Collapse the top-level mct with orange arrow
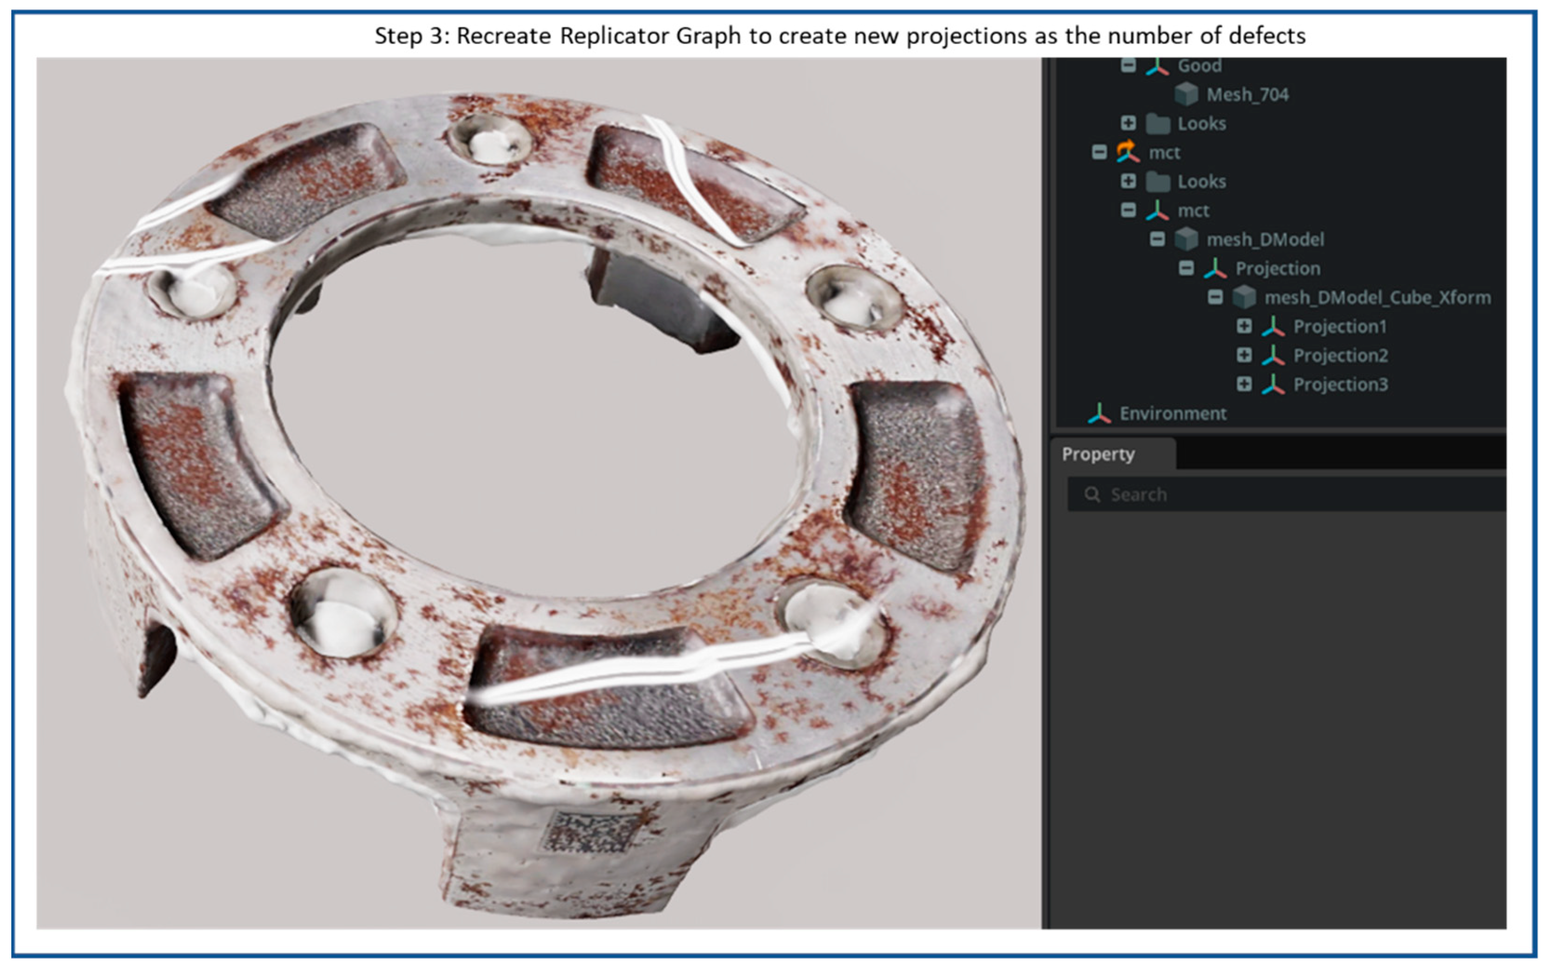1546x968 pixels. click(1100, 152)
